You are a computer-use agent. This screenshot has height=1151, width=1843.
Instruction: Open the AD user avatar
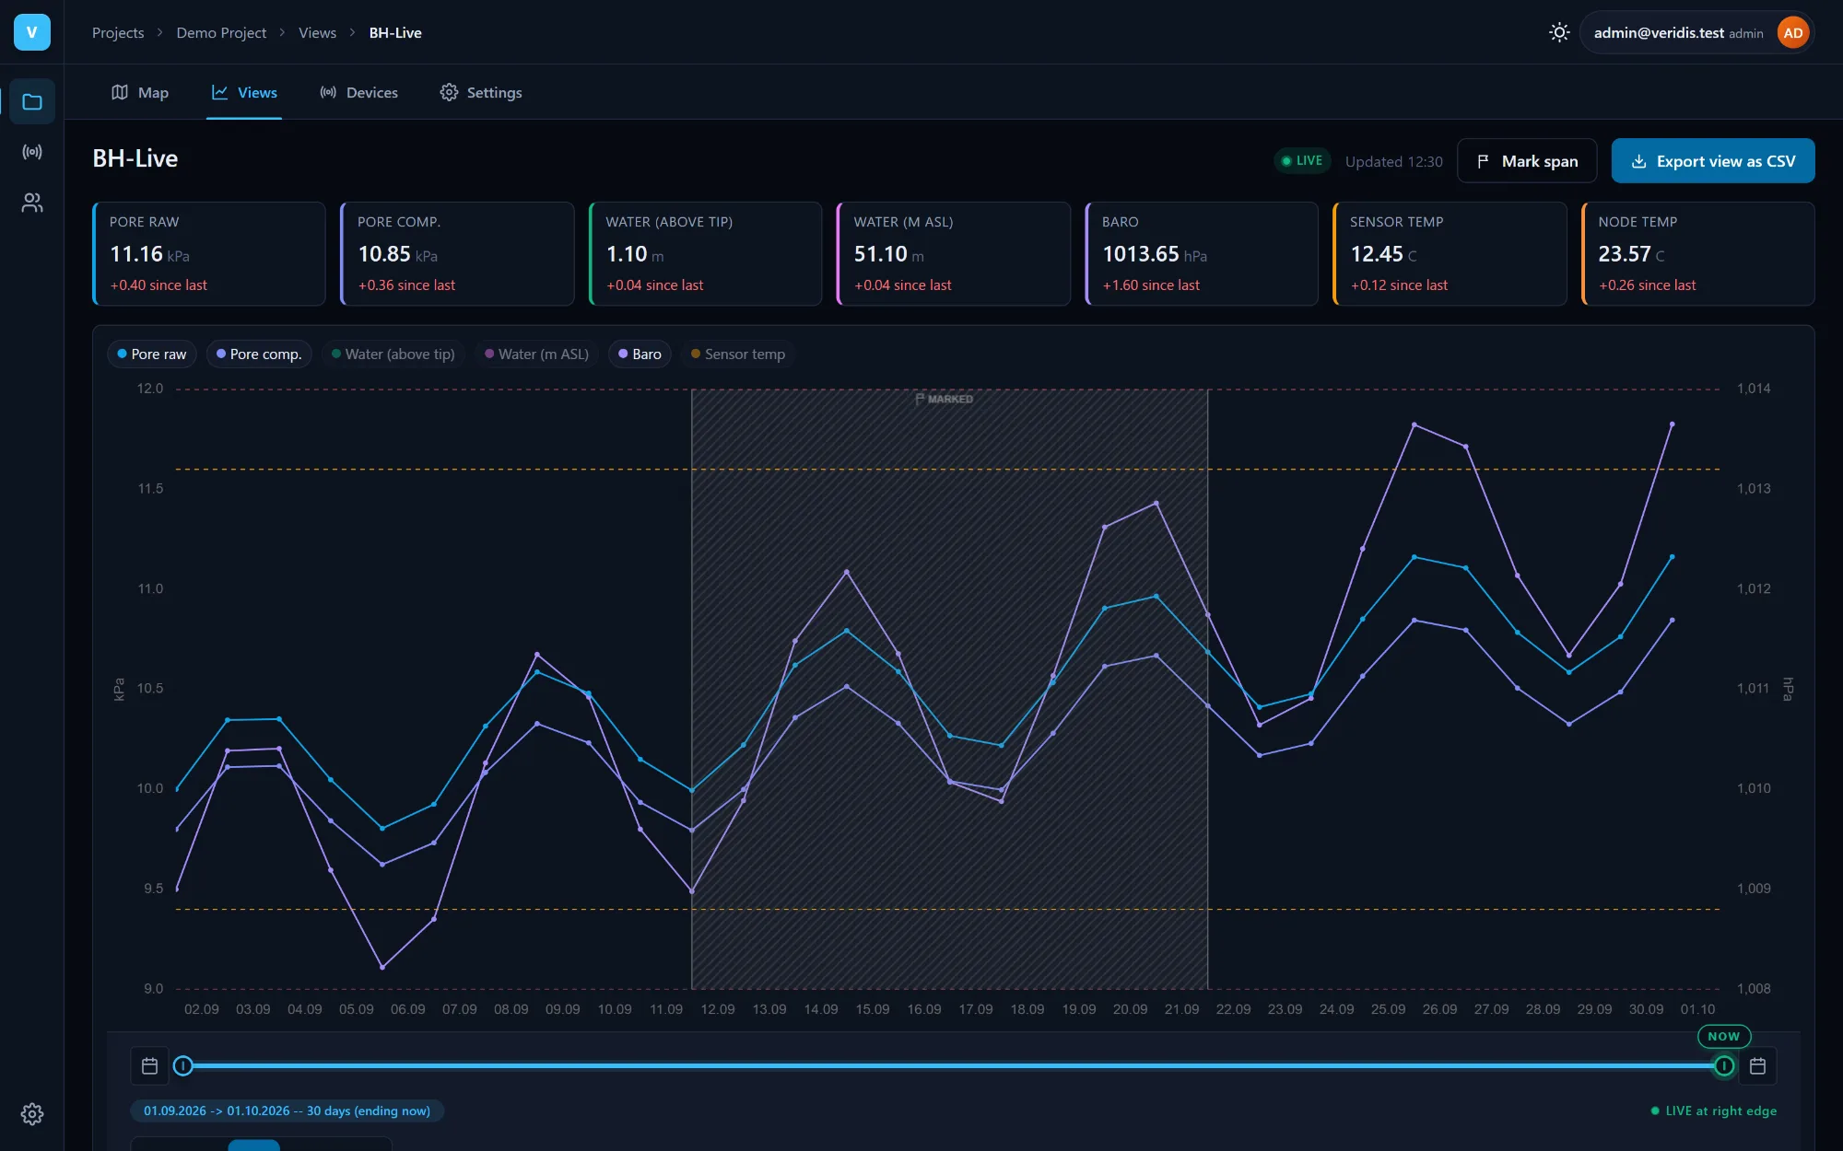(x=1792, y=33)
